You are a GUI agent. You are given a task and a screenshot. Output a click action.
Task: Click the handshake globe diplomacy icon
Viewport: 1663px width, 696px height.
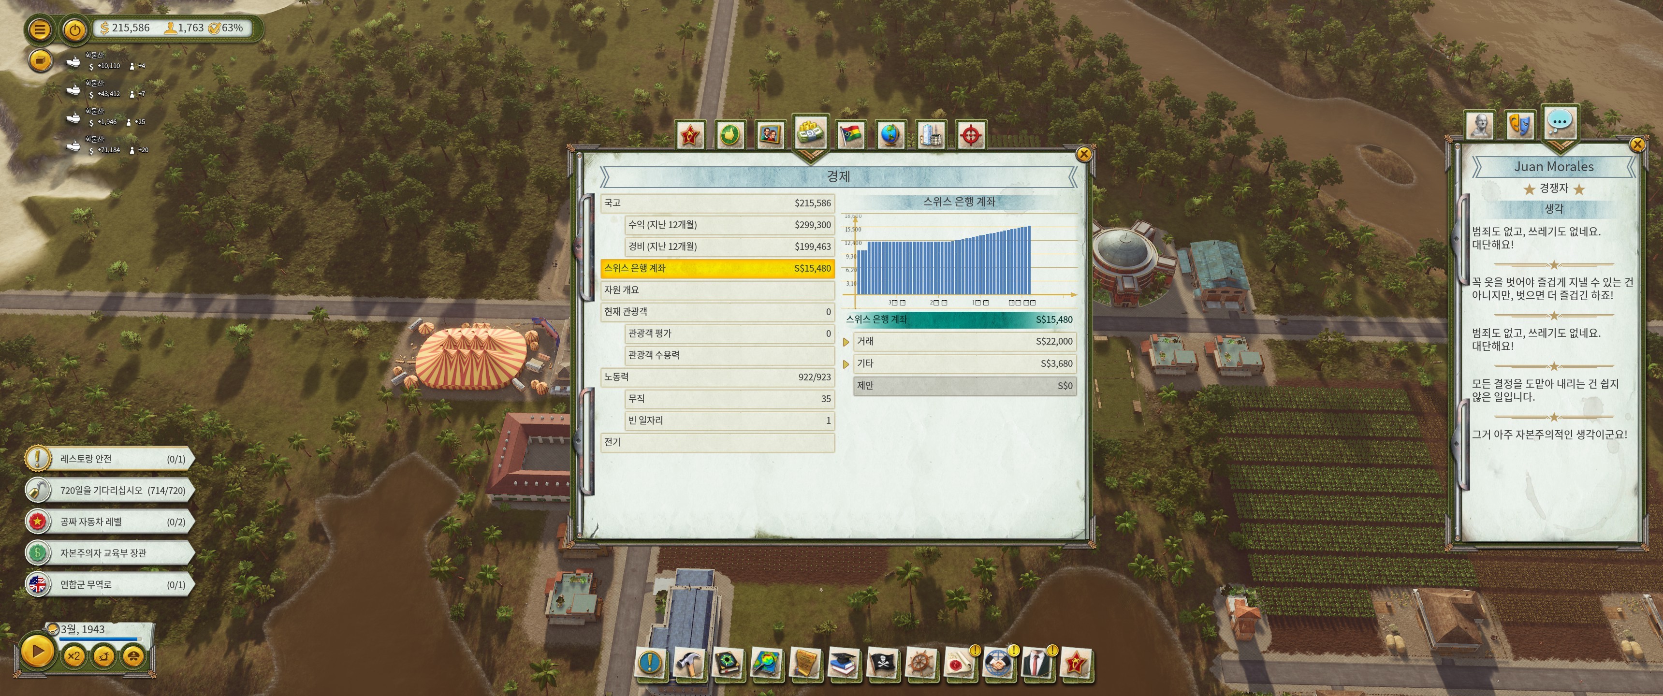tap(997, 664)
